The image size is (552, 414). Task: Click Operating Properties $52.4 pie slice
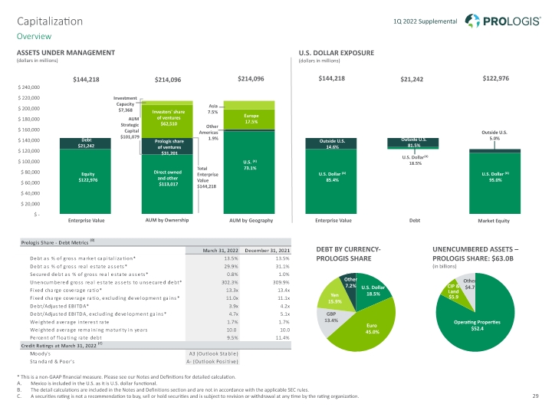[x=477, y=325]
